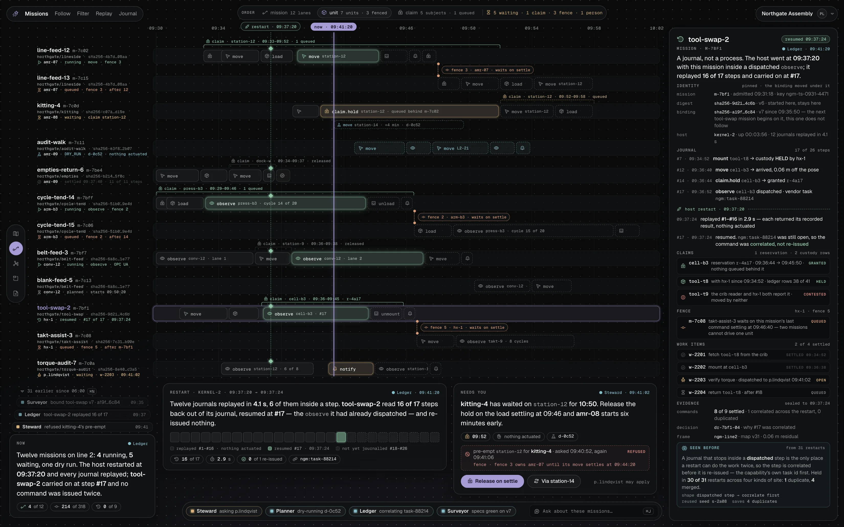The width and height of the screenshot is (844, 527).
Task: Open the Follow tab
Action: pos(62,14)
